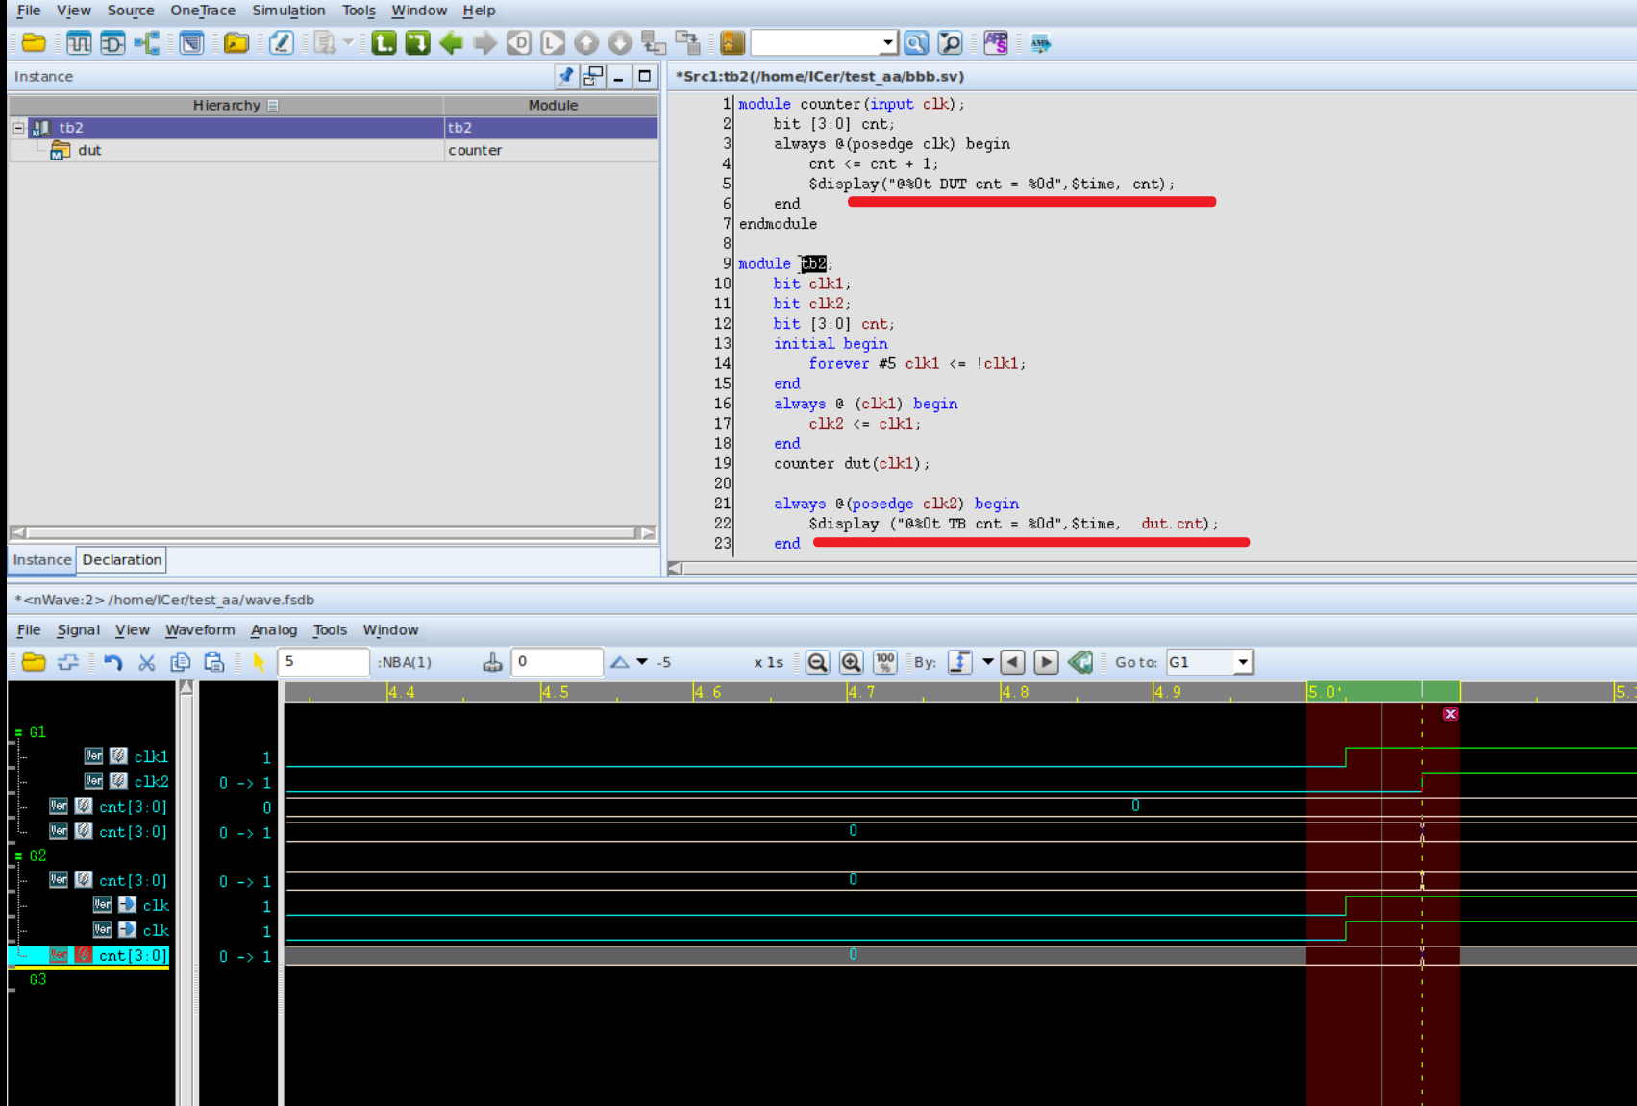
Task: Select the dut instance in hierarchy
Action: click(x=89, y=151)
